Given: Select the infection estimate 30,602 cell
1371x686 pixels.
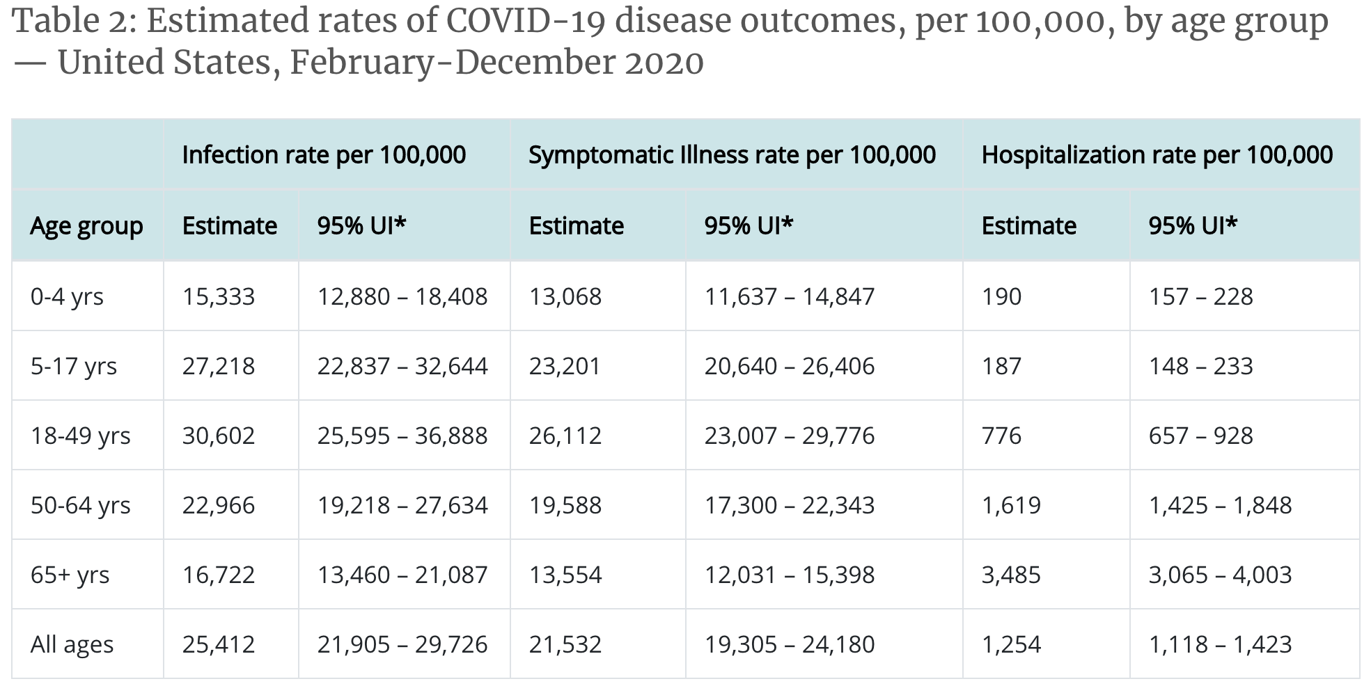Looking at the screenshot, I should pyautogui.click(x=219, y=436).
